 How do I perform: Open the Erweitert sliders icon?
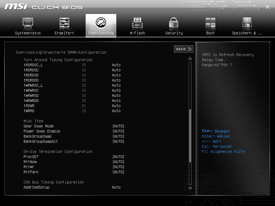(x=64, y=23)
